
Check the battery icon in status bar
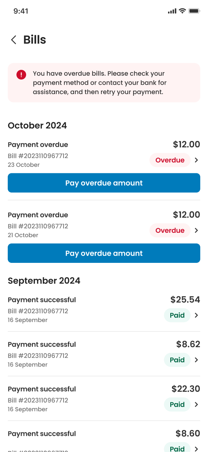coord(194,11)
